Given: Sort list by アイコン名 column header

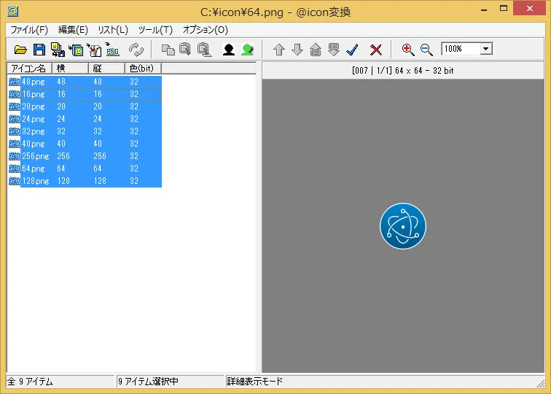Looking at the screenshot, I should [x=29, y=68].
